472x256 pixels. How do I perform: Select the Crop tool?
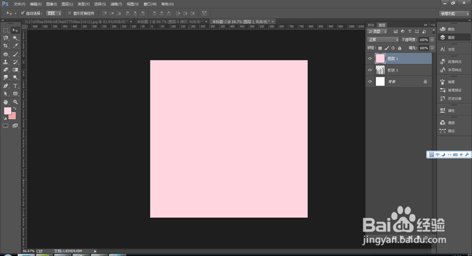(x=6, y=46)
